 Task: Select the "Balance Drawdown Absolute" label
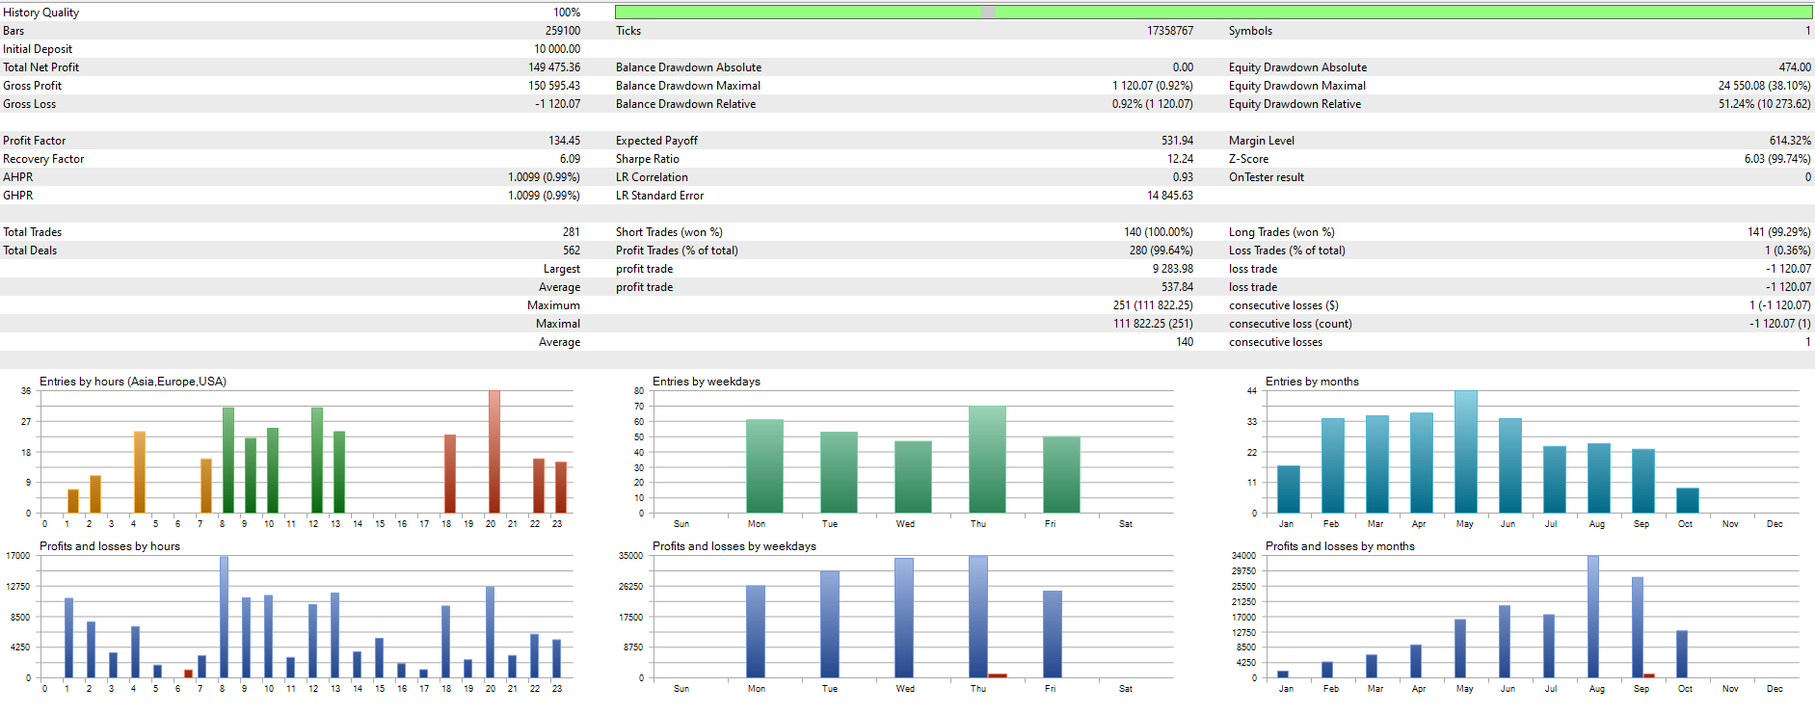click(x=688, y=67)
